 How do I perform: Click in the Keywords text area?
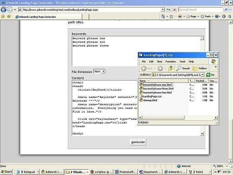coord(136,51)
